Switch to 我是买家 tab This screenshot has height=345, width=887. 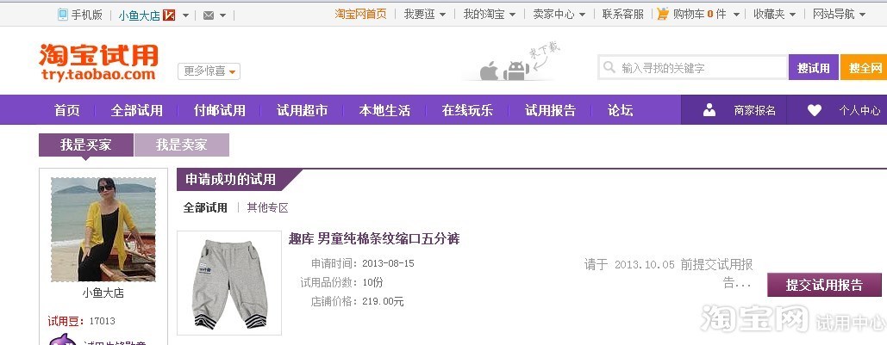(86, 145)
